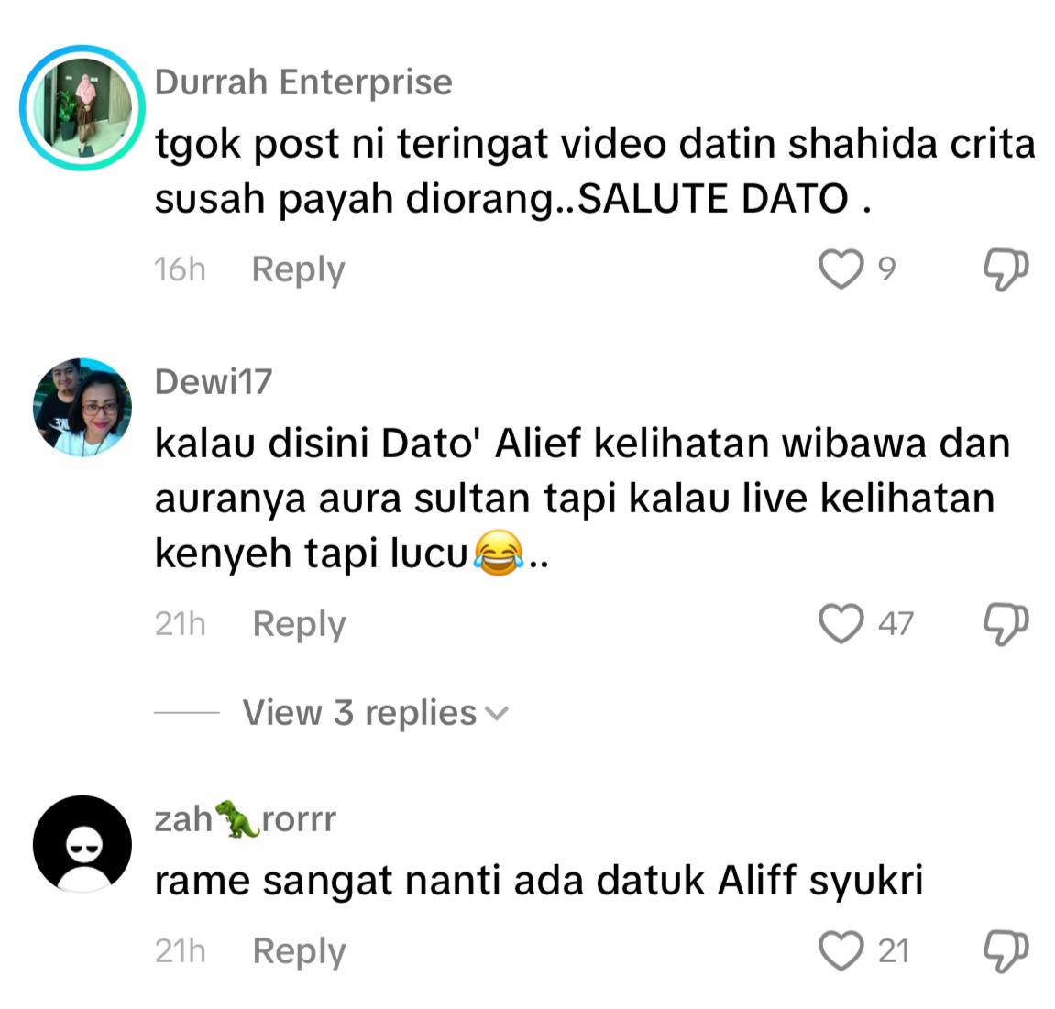Select the comment text ending SALUTE DATO
This screenshot has width=1055, height=1009.
(x=595, y=171)
